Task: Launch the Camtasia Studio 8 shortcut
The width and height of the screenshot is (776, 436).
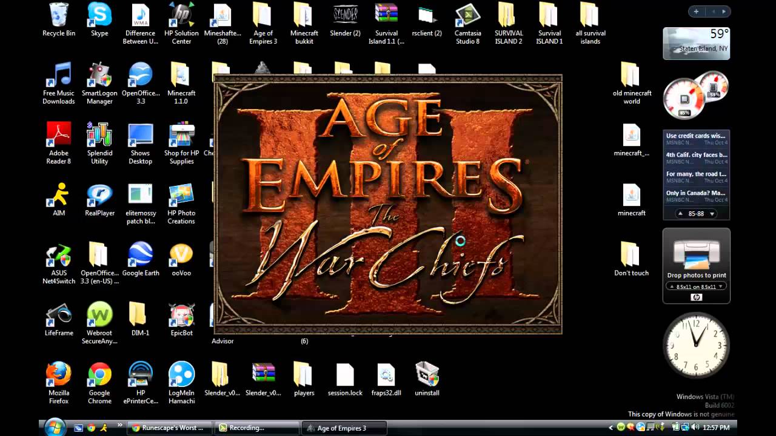Action: (x=468, y=24)
